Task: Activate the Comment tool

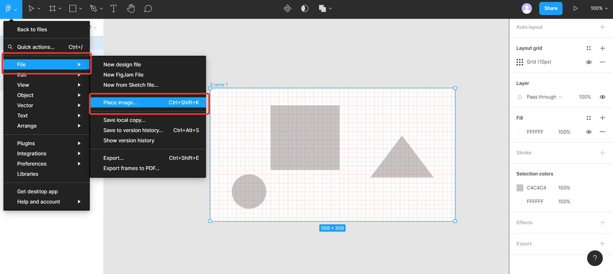Action: (148, 8)
